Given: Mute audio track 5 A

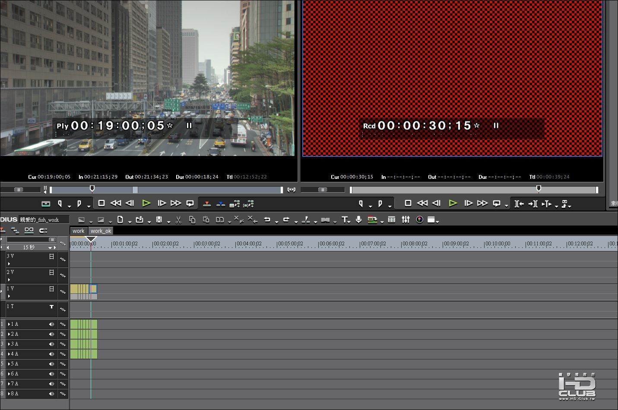Looking at the screenshot, I should 51,364.
